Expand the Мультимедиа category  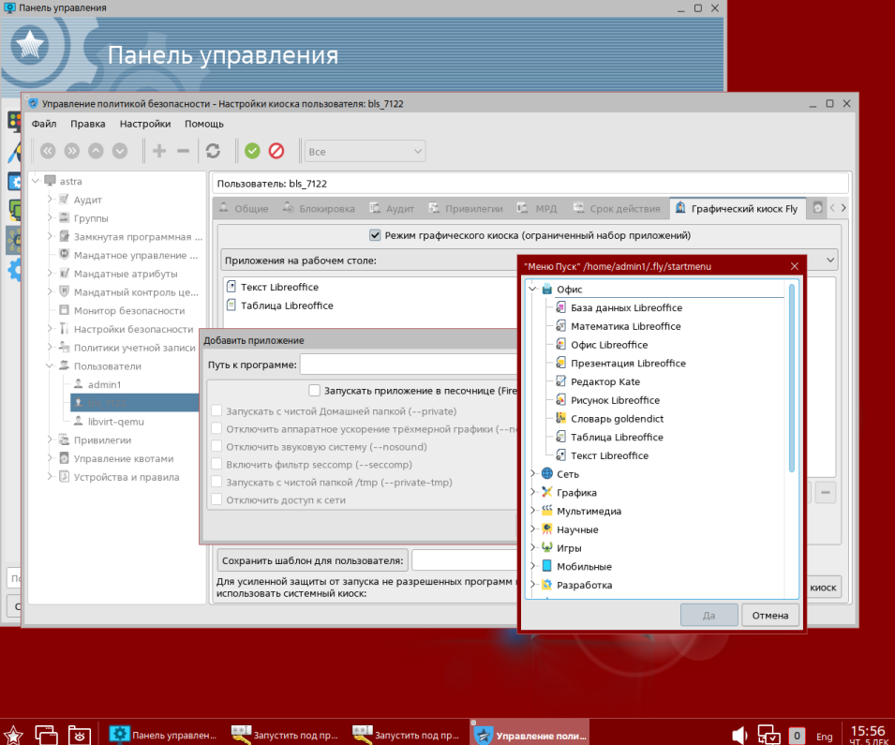[x=533, y=511]
